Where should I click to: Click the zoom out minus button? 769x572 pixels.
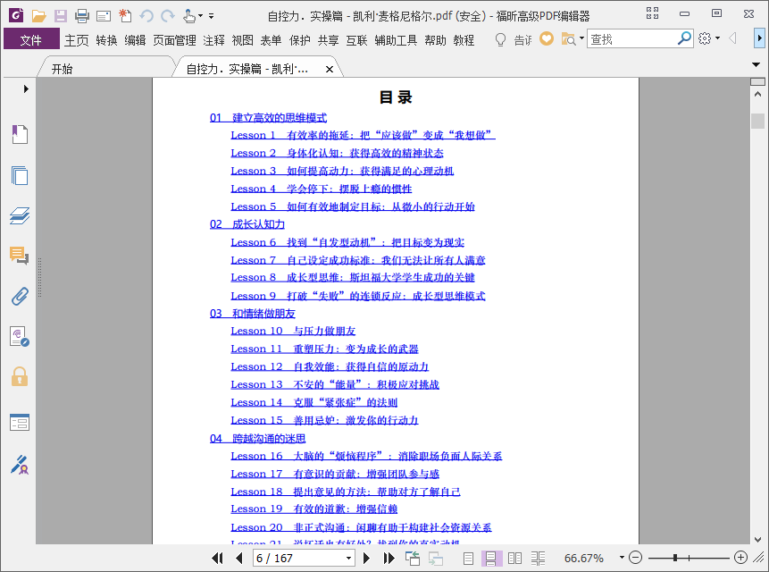tap(635, 558)
